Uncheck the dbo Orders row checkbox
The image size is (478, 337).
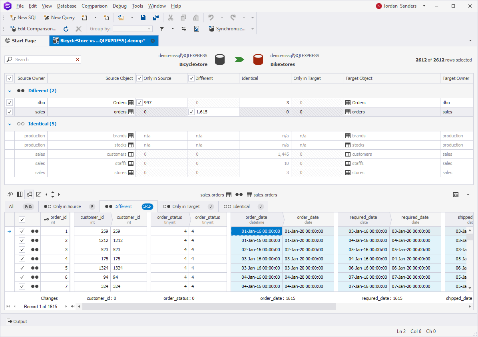pyautogui.click(x=10, y=103)
